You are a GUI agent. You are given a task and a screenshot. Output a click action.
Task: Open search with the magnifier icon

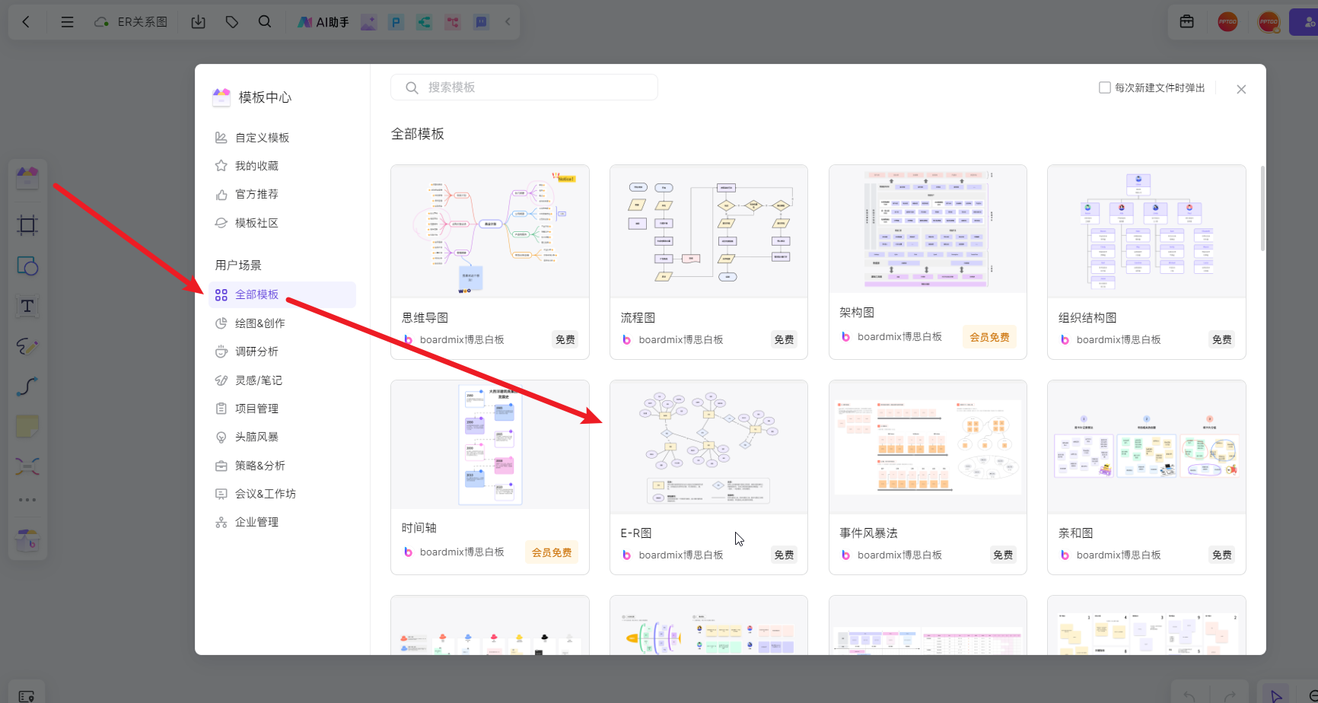coord(265,22)
